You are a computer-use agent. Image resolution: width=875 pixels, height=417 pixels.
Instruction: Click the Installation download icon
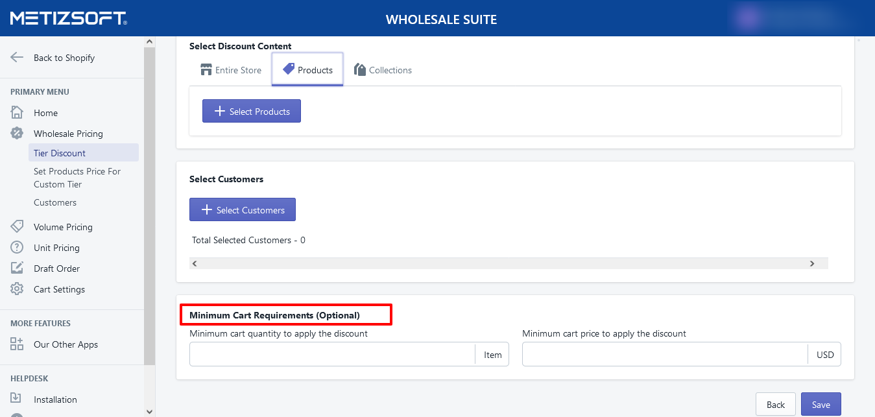[17, 399]
